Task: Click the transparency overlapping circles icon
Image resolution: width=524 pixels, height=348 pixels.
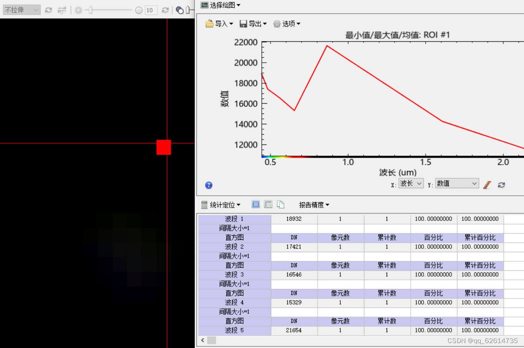Action: click(x=179, y=10)
